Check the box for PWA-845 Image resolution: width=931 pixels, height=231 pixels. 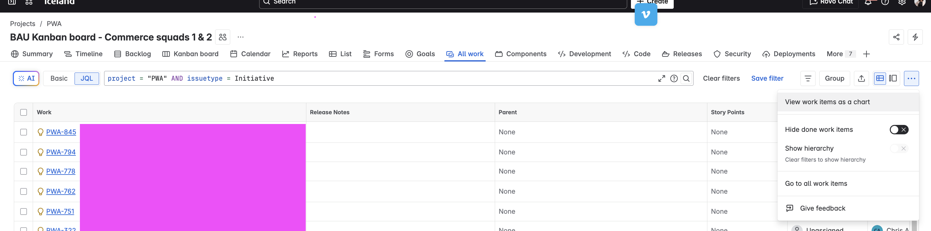click(24, 132)
